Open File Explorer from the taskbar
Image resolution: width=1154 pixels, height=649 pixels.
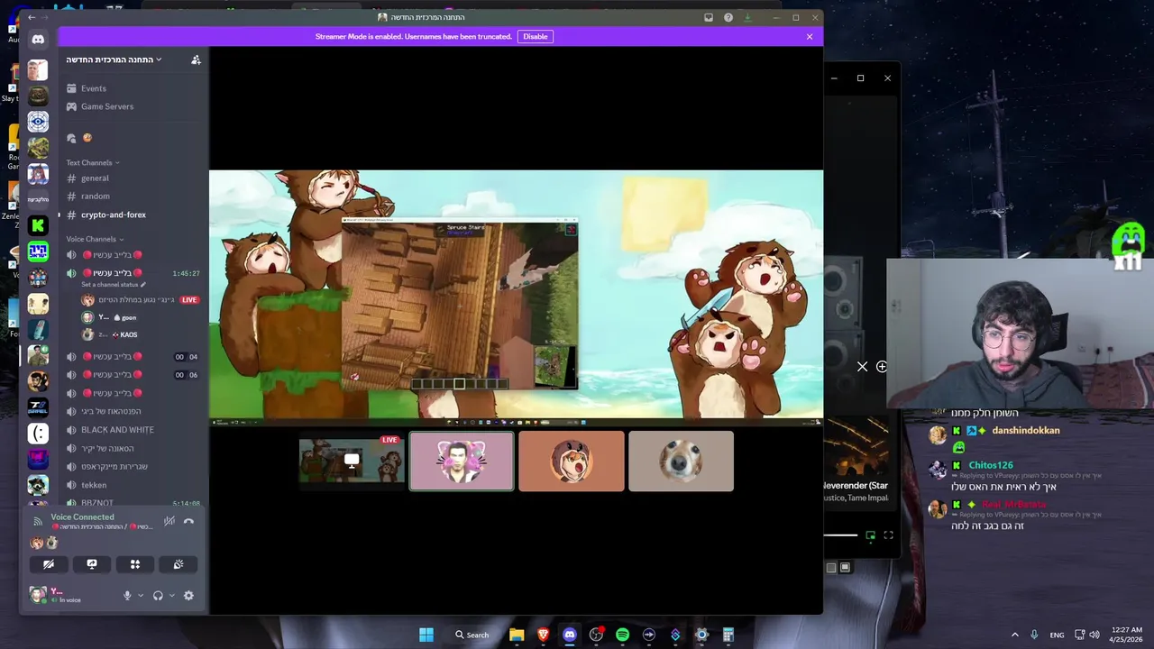[x=517, y=635]
